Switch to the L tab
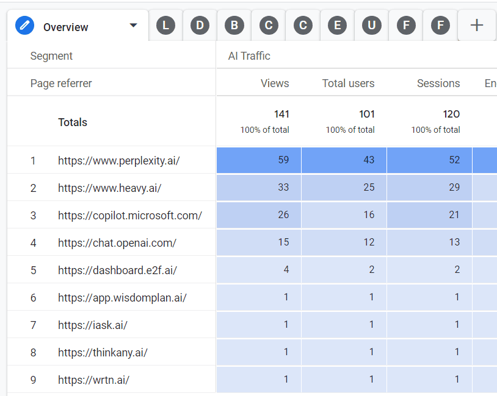The height and width of the screenshot is (396, 497). coord(165,26)
